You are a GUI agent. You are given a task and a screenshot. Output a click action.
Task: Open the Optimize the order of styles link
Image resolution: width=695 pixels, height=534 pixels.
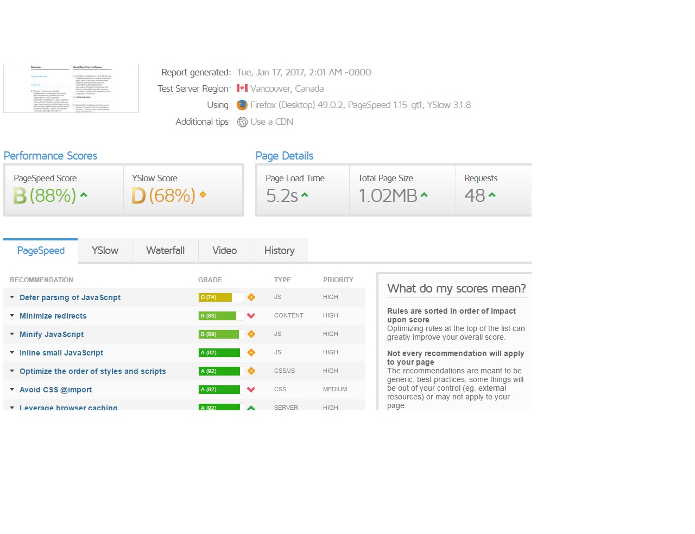pyautogui.click(x=92, y=371)
